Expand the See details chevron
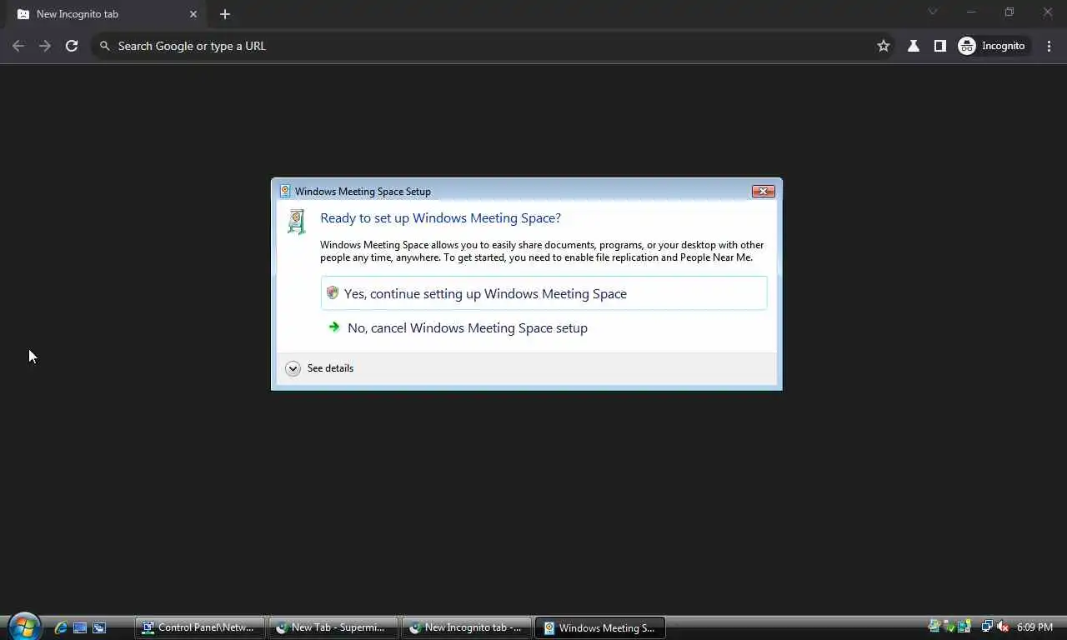Image resolution: width=1067 pixels, height=640 pixels. [293, 368]
